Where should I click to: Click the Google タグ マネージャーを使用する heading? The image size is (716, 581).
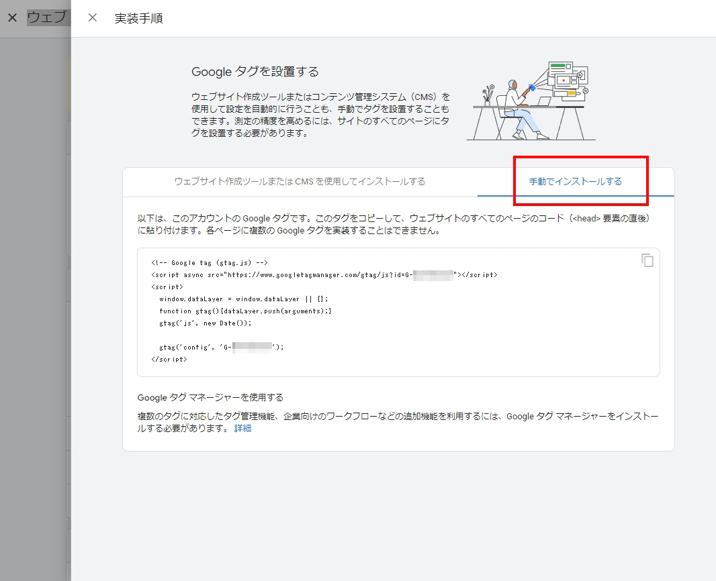click(210, 397)
